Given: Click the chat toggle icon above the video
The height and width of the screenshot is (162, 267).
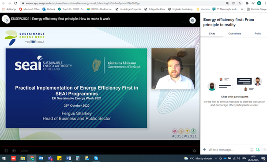Looking at the screenshot, I should coord(192,20).
